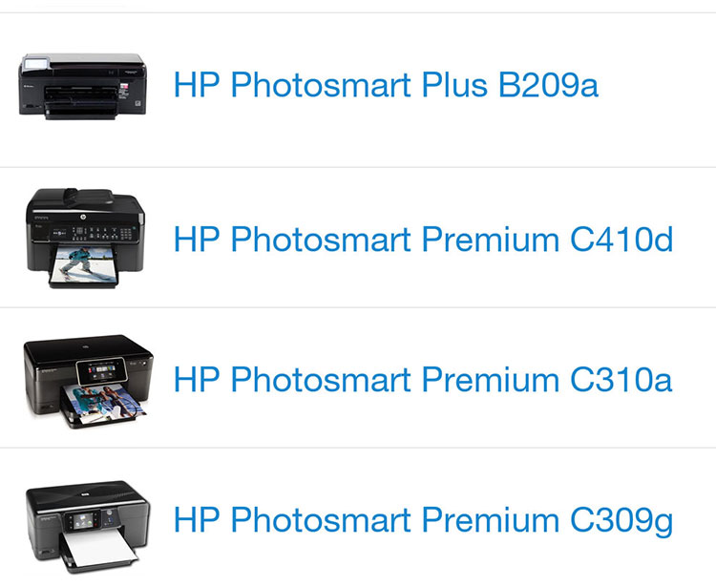Follow the HP Photosmart Premium C310a link
This screenshot has width=716, height=586.
[423, 379]
